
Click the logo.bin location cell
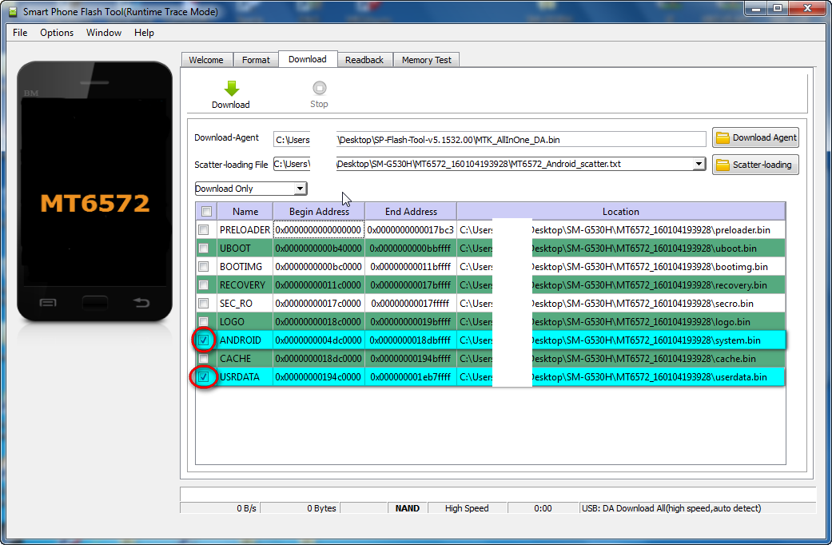621,321
